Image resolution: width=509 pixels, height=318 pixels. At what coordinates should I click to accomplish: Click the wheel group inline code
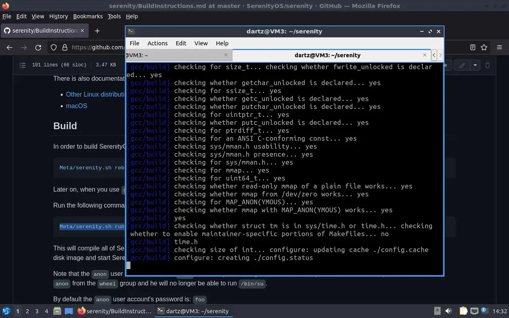click(x=107, y=283)
